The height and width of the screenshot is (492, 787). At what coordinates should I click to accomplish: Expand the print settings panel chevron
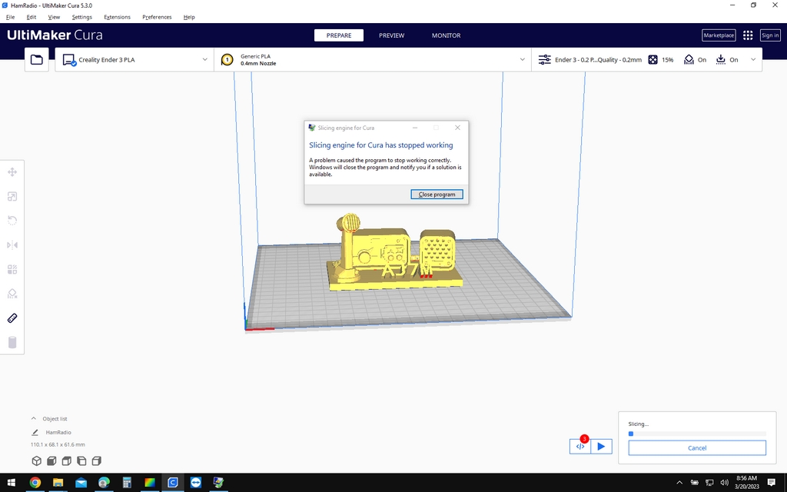(753, 60)
